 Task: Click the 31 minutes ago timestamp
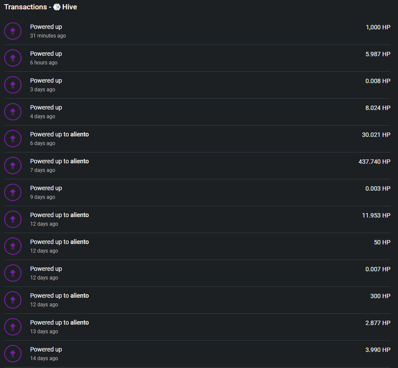coord(48,36)
